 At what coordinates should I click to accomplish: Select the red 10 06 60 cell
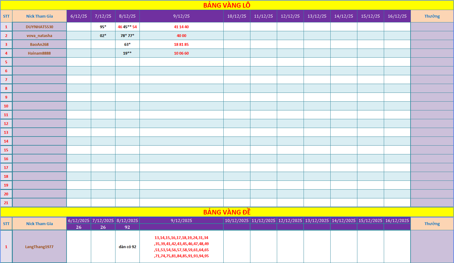(x=181, y=53)
